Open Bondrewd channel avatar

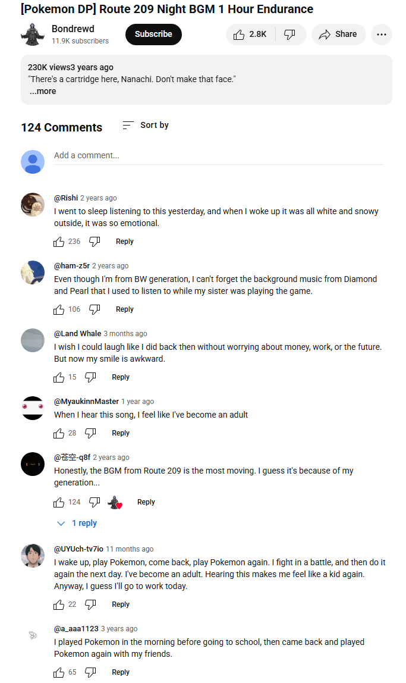tap(33, 35)
